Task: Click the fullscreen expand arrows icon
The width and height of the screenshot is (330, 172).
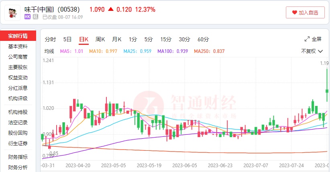Action: (x=307, y=39)
